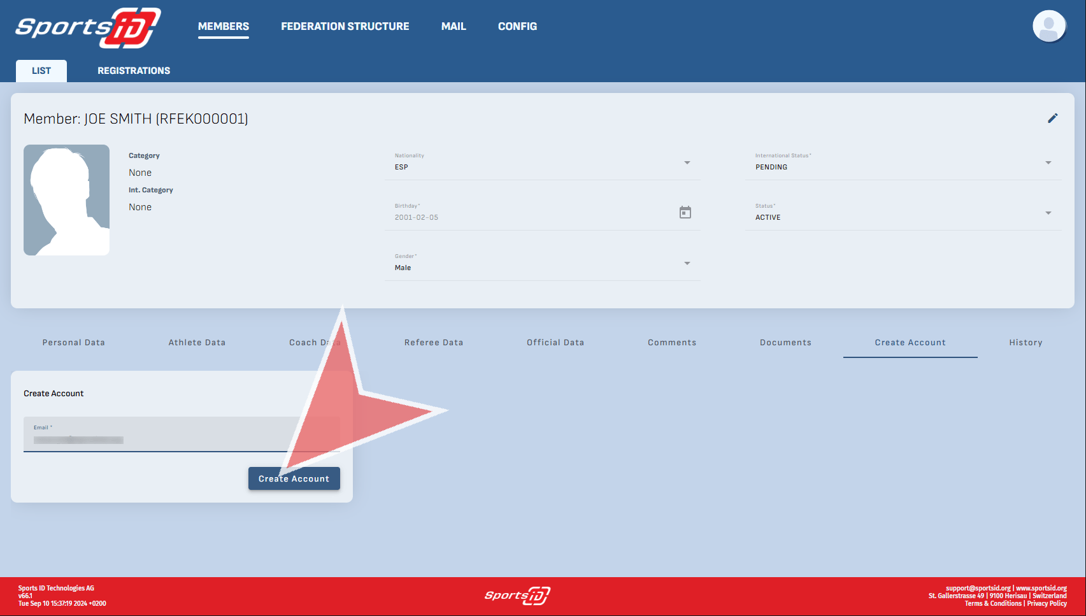Open the Privacy Policy footer link
The height and width of the screenshot is (616, 1086).
coord(1047,604)
